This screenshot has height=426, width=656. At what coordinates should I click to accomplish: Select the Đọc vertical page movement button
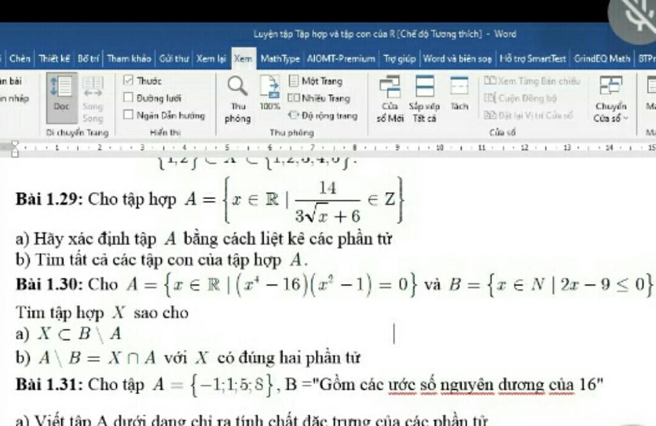click(x=61, y=98)
